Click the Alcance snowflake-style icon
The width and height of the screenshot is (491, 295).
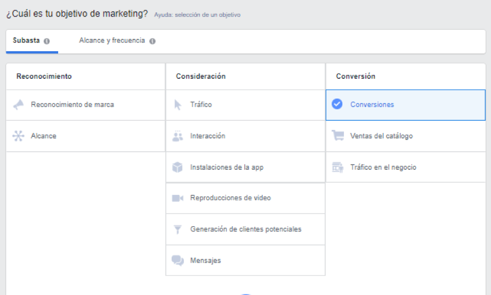(18, 136)
